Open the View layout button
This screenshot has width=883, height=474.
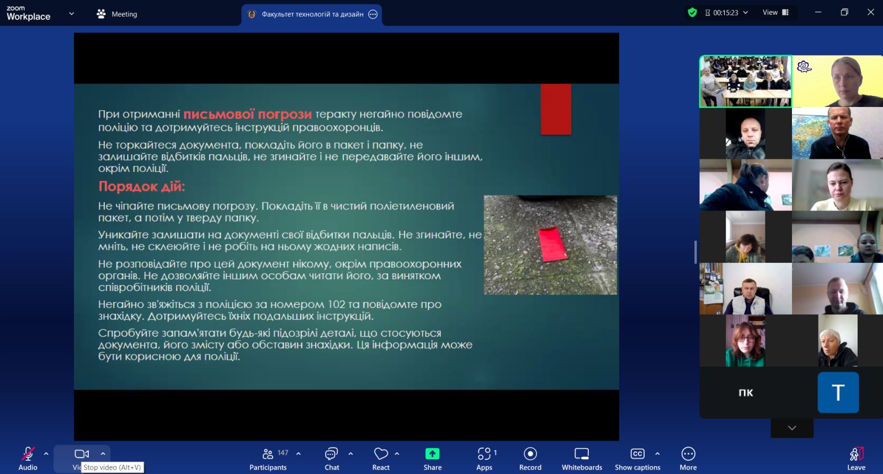click(775, 12)
